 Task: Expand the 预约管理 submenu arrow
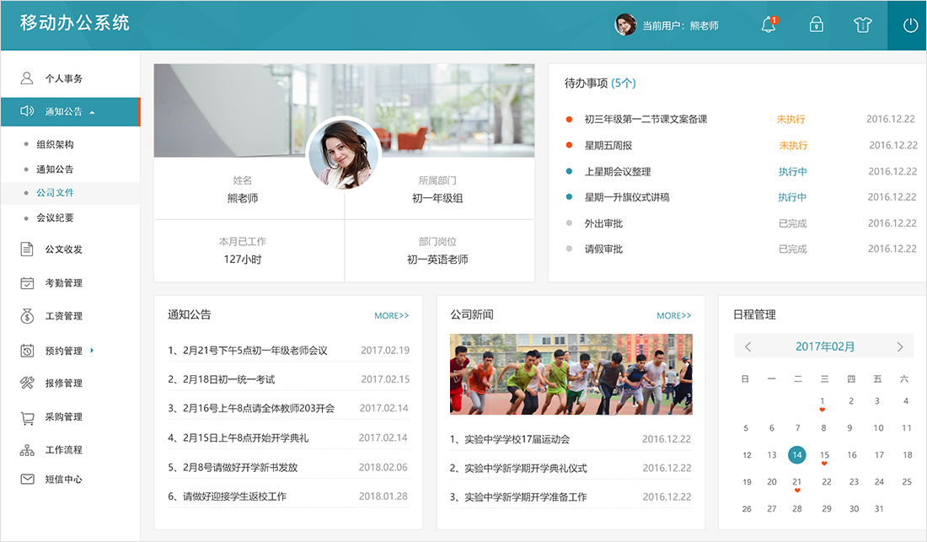coord(92,350)
